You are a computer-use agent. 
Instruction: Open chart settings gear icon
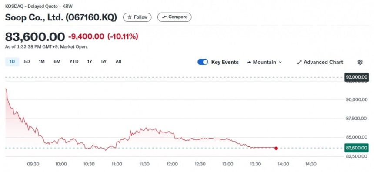(x=360, y=62)
